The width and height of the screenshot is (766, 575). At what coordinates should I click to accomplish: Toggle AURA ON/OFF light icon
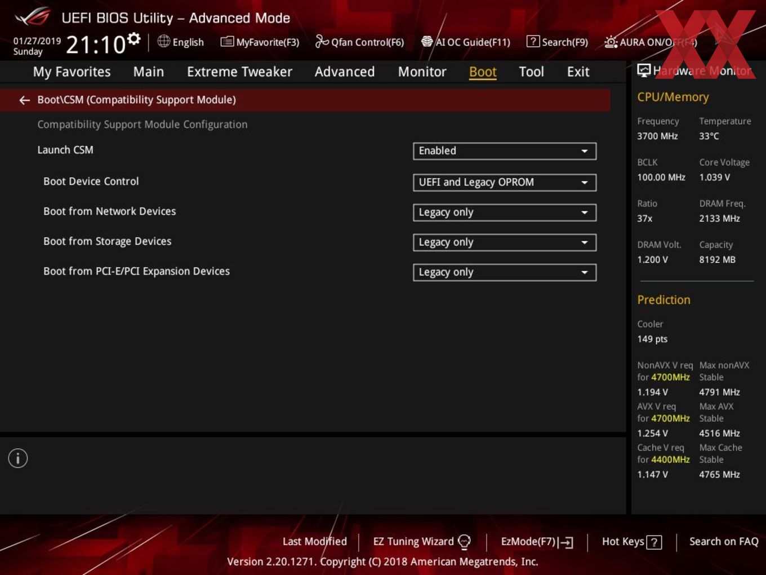click(x=611, y=42)
